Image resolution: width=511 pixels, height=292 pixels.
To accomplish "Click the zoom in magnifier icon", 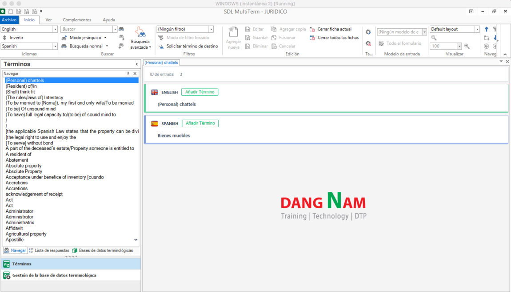I will pos(467,46).
